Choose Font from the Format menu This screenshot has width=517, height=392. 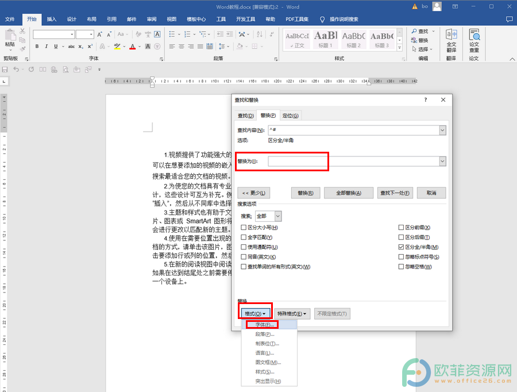(x=269, y=325)
